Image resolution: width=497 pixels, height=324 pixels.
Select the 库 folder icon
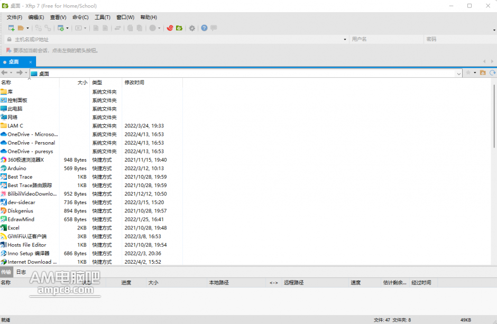[4, 92]
